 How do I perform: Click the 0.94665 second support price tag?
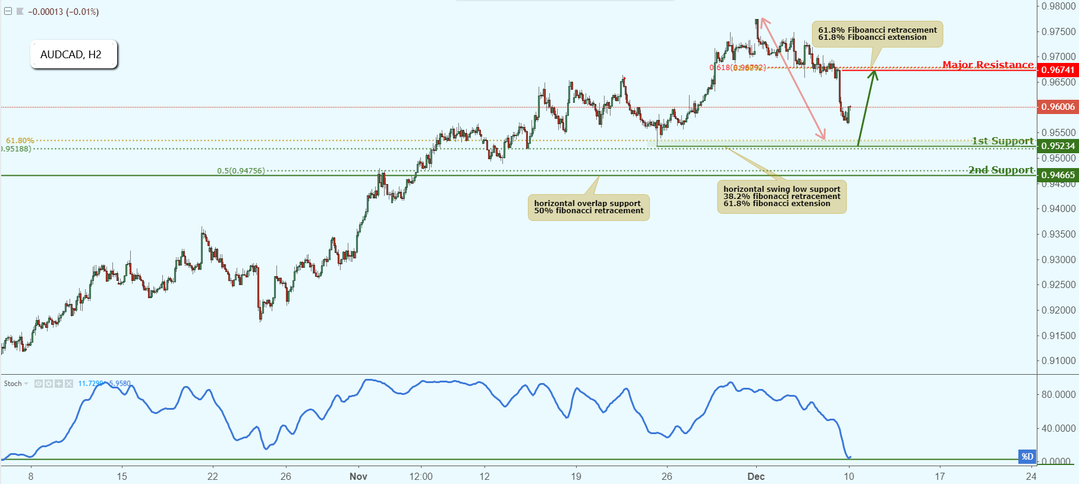pyautogui.click(x=1058, y=175)
